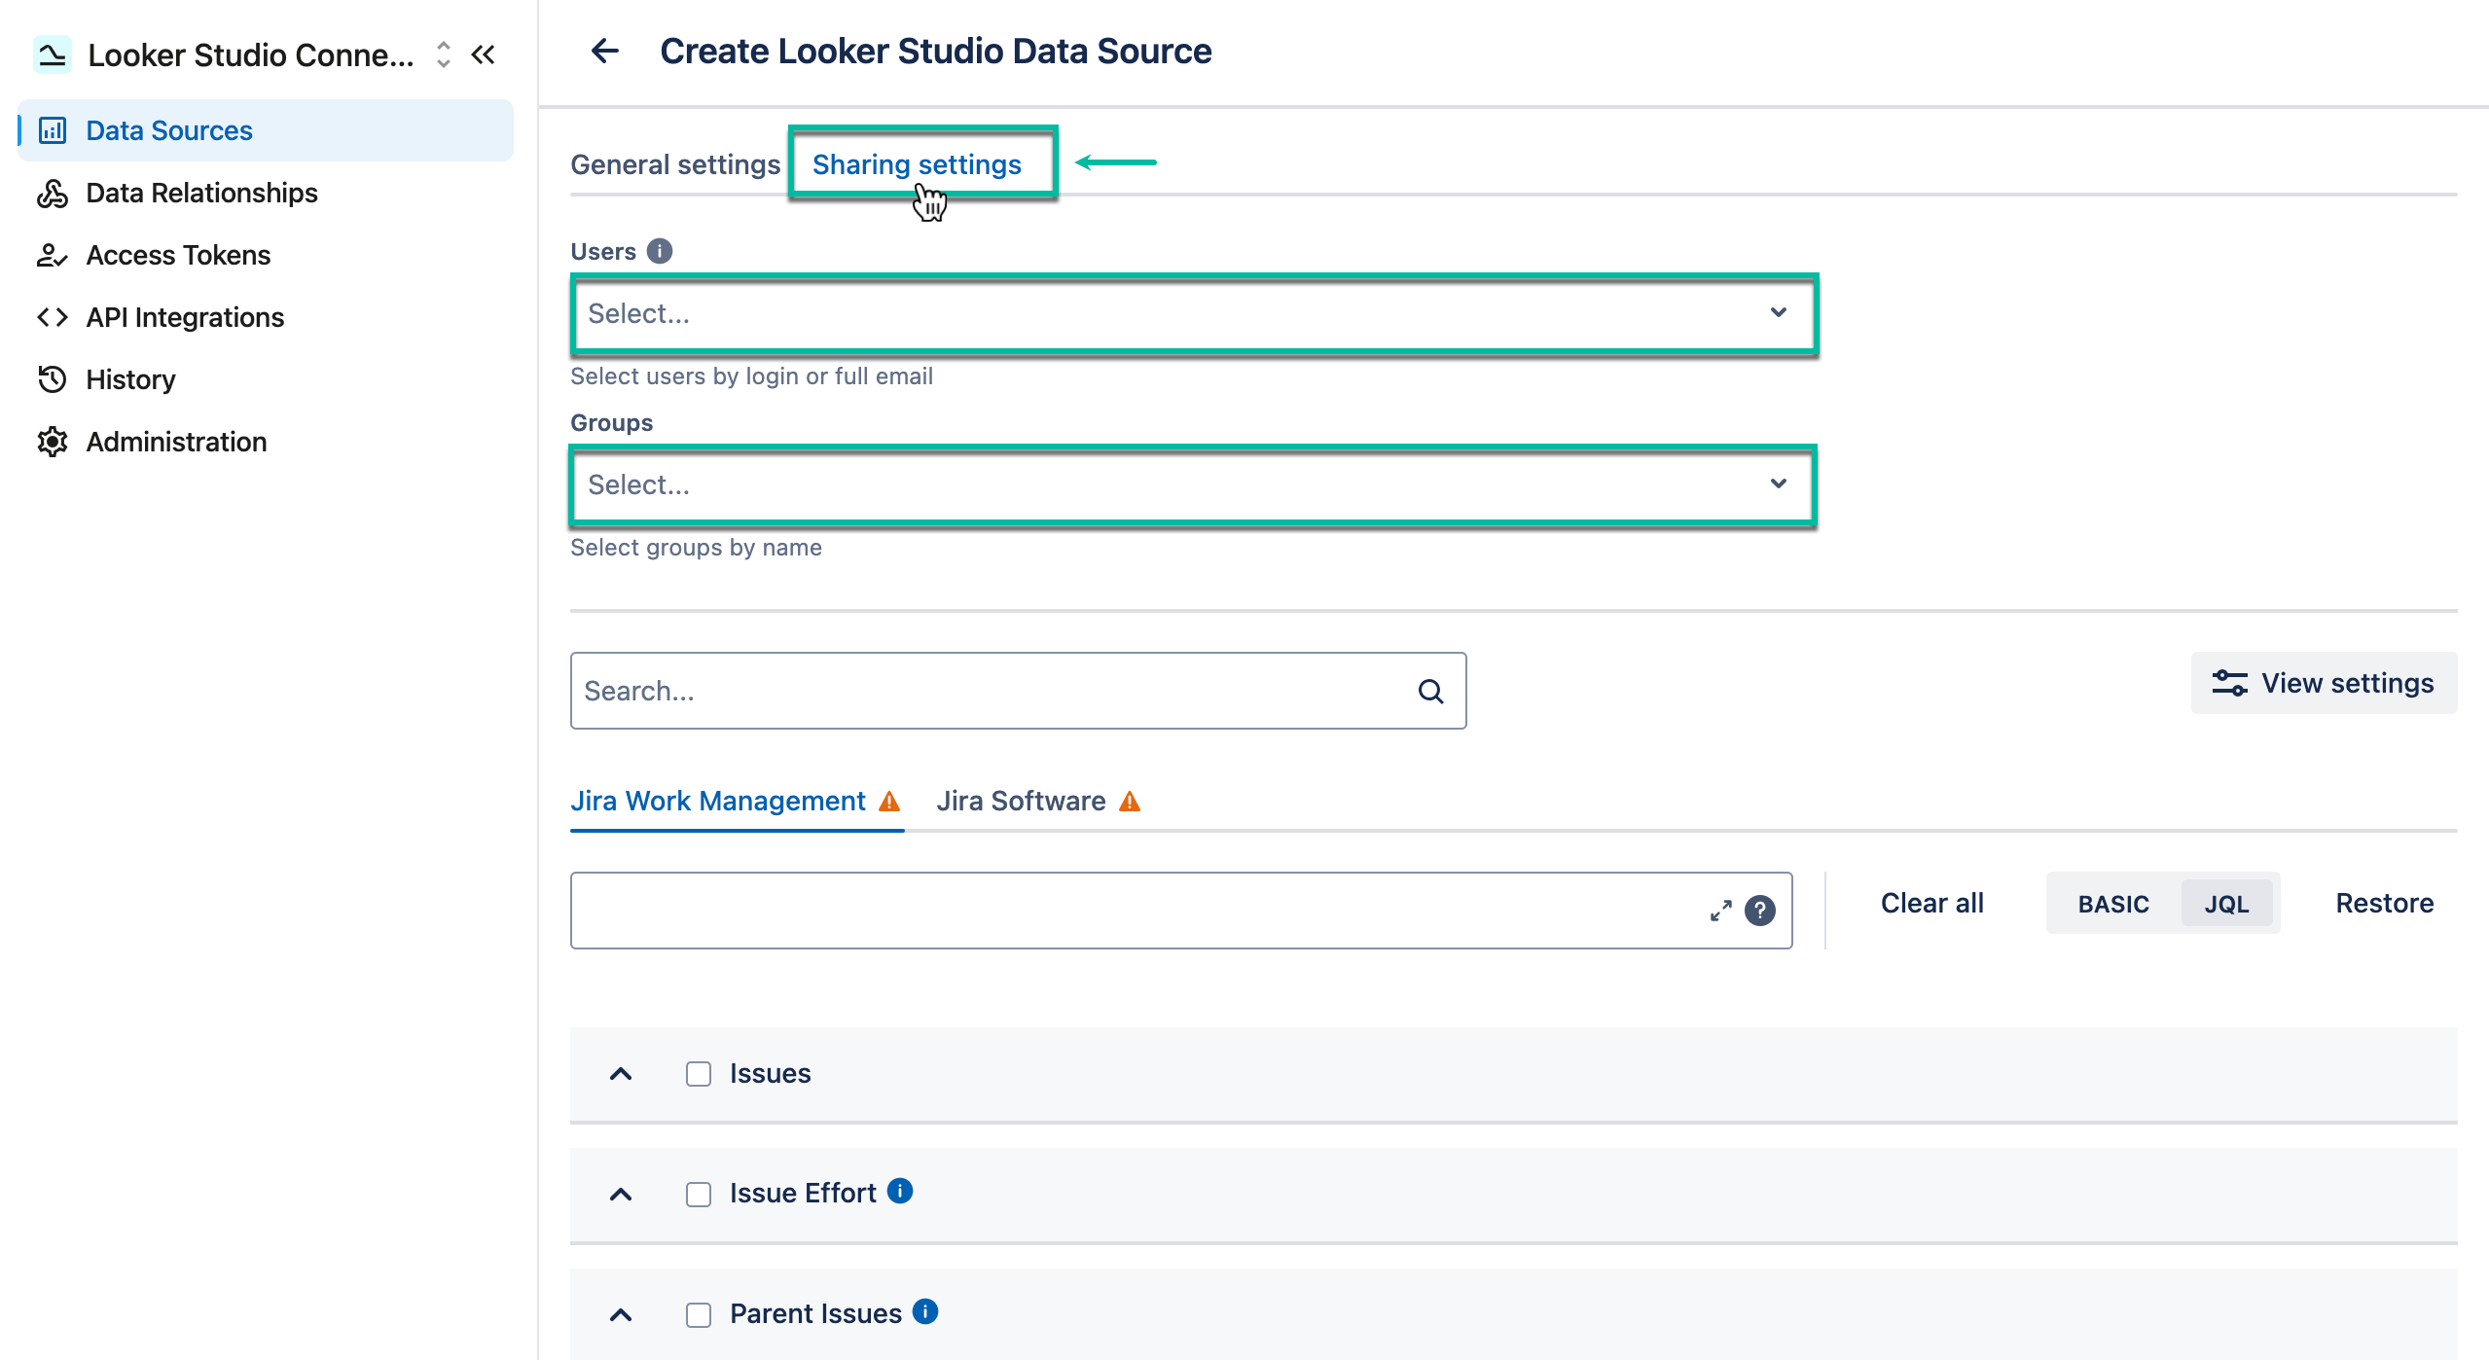
Task: Open the Groups Select dropdown
Action: 1192,484
